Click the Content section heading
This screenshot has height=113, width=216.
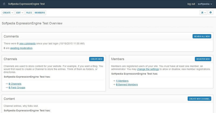(x=9, y=99)
